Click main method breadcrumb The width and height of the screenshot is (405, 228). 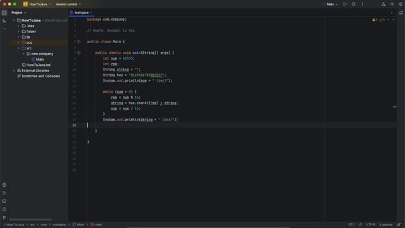[97, 225]
